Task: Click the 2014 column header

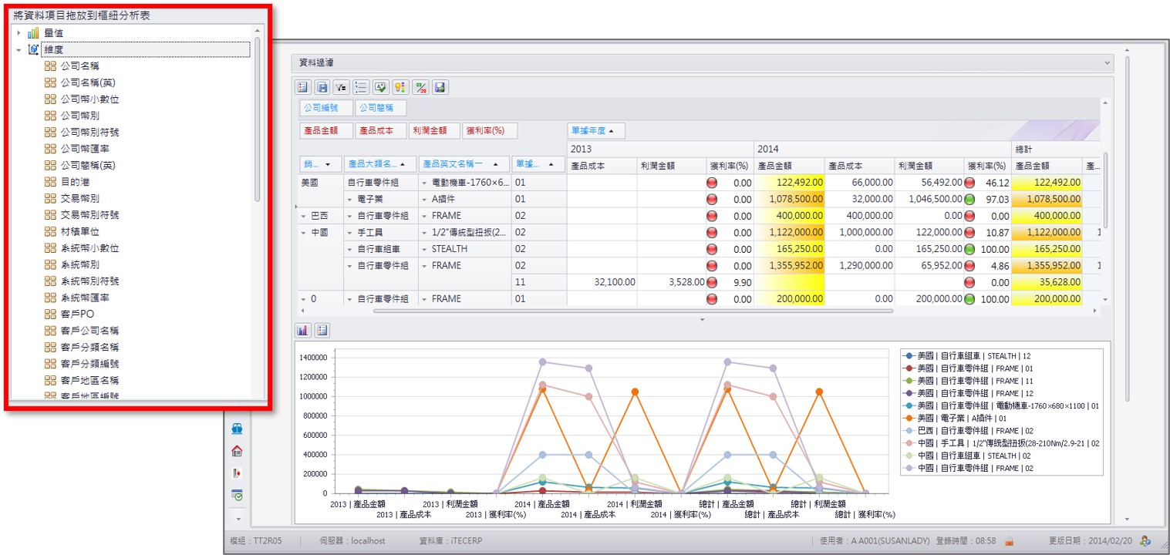Action: [x=882, y=148]
